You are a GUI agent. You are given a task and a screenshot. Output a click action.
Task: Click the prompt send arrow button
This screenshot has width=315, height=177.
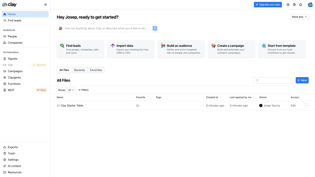[155, 28]
